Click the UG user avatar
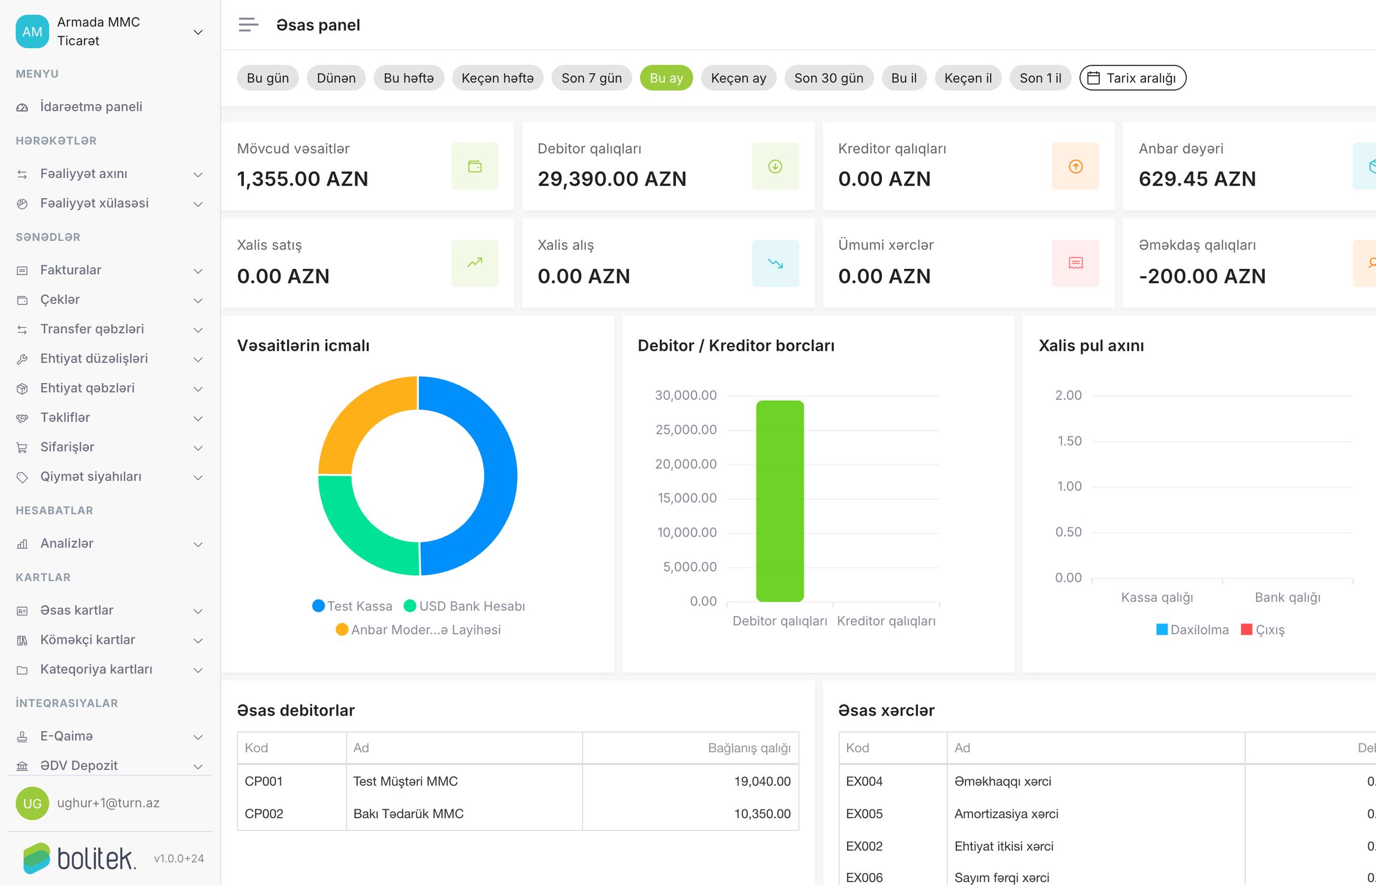This screenshot has width=1376, height=885. coord(32,803)
